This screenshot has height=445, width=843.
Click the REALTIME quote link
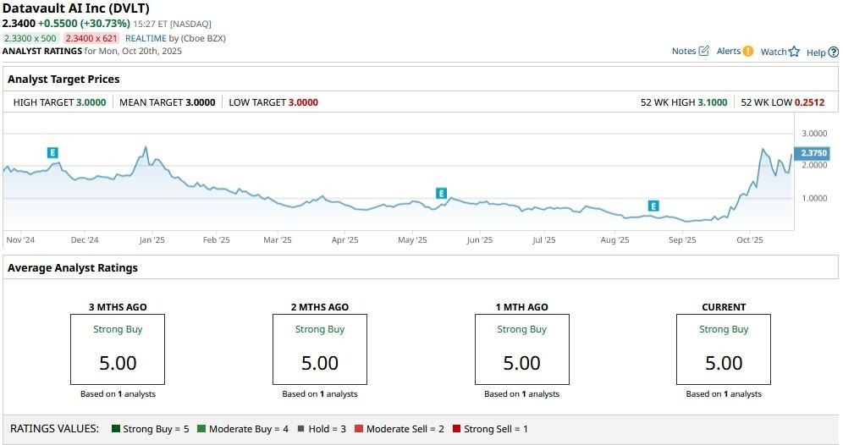pos(146,38)
